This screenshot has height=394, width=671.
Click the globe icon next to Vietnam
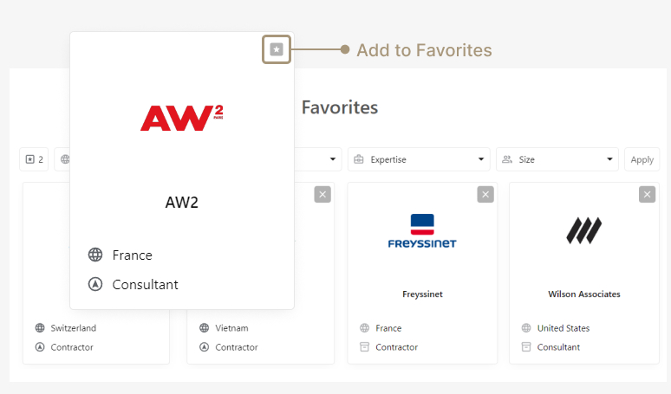click(x=205, y=328)
